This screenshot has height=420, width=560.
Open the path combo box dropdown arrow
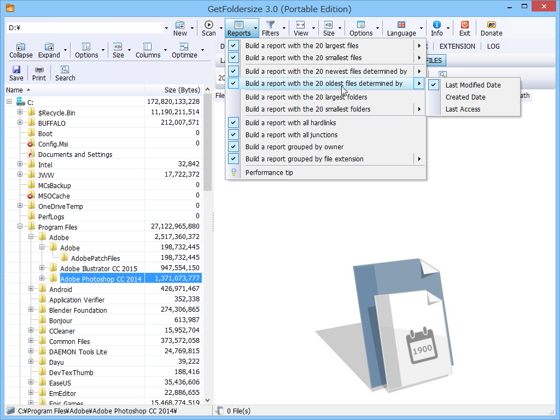tap(166, 28)
